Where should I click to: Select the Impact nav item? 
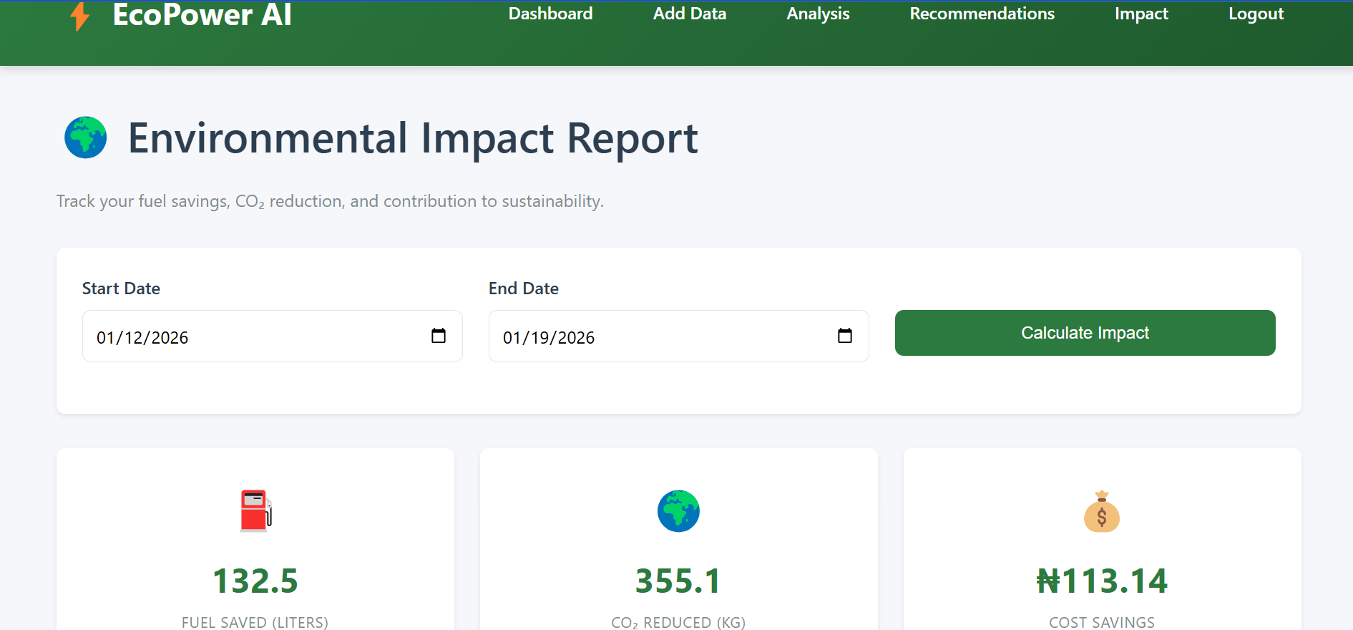click(1141, 14)
